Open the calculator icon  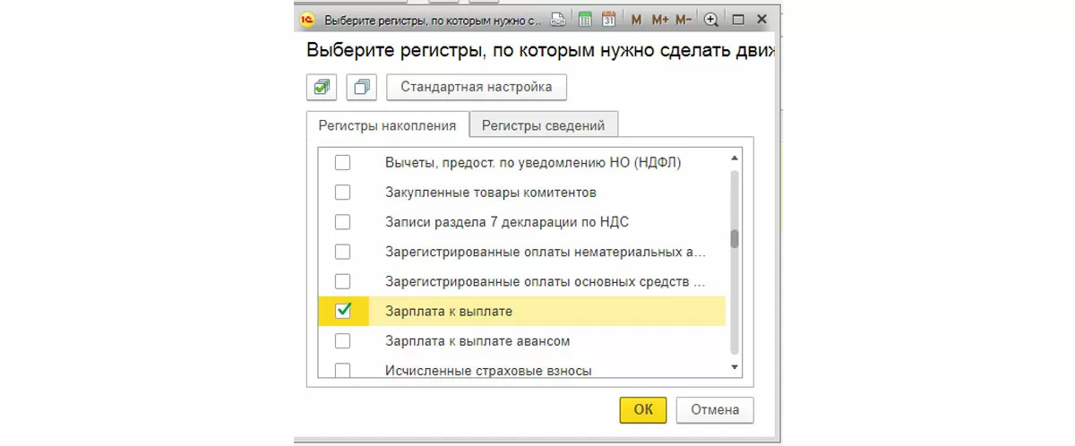(x=585, y=19)
